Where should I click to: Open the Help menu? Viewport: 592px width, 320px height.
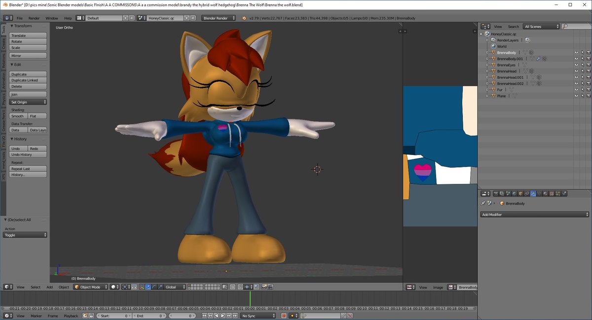tap(68, 18)
